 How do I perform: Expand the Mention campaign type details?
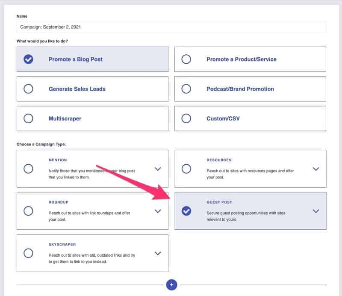tap(158, 169)
